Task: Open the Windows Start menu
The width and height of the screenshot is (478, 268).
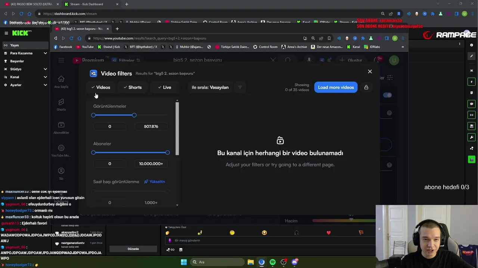Action: [184, 262]
